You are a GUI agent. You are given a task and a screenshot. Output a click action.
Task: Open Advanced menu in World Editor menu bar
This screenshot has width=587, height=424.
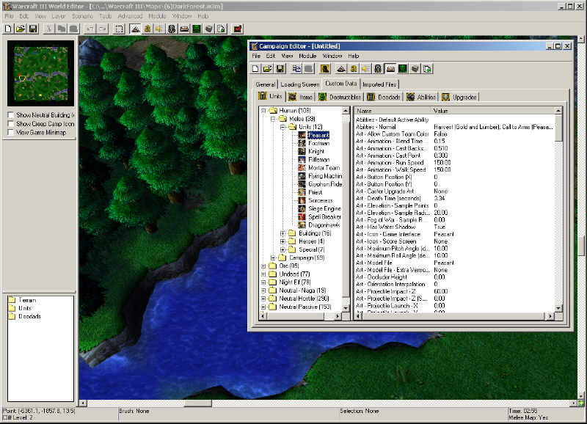coord(130,16)
